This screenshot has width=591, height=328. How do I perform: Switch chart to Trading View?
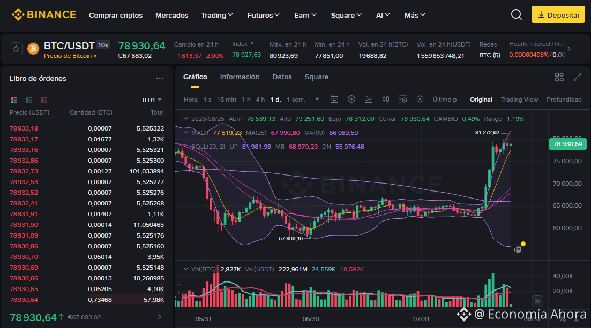click(519, 100)
